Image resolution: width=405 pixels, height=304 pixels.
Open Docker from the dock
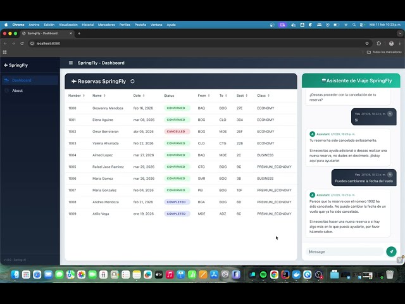(296, 274)
